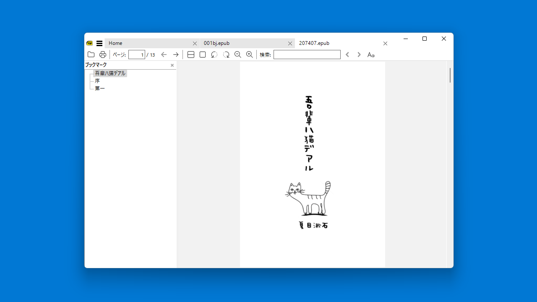Go to the previous page arrow
Viewport: 537px width, 302px height.
164,55
